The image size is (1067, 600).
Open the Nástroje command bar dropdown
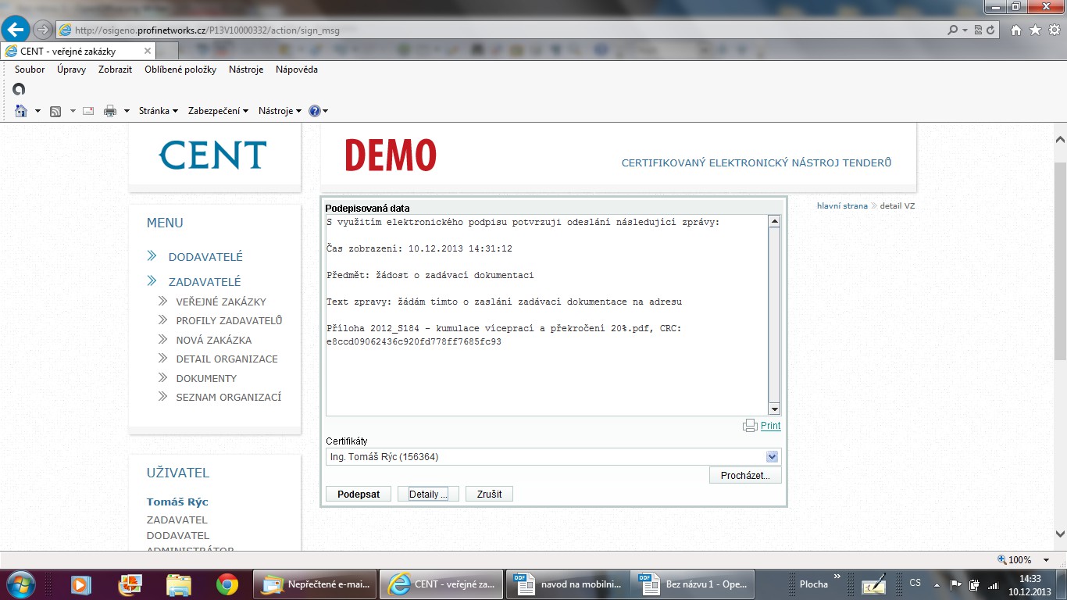click(280, 111)
